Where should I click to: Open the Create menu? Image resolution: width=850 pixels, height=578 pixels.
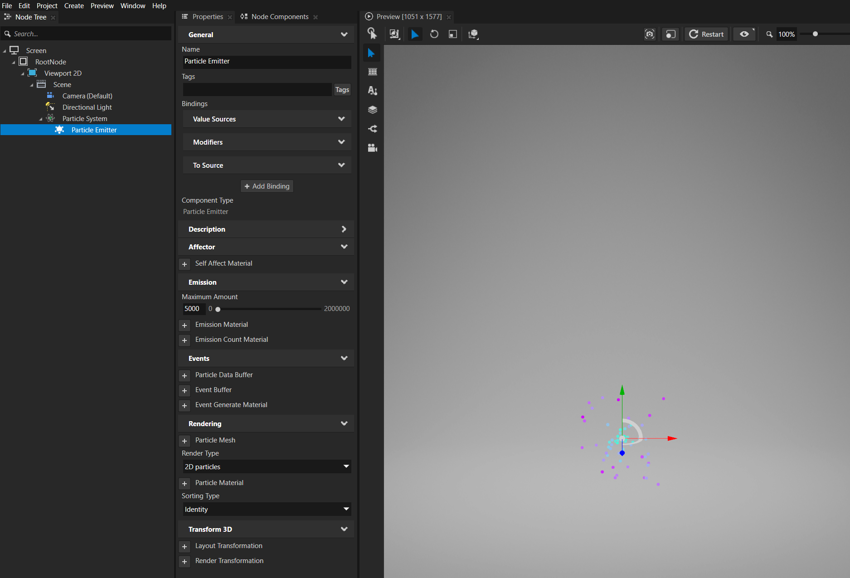point(74,5)
